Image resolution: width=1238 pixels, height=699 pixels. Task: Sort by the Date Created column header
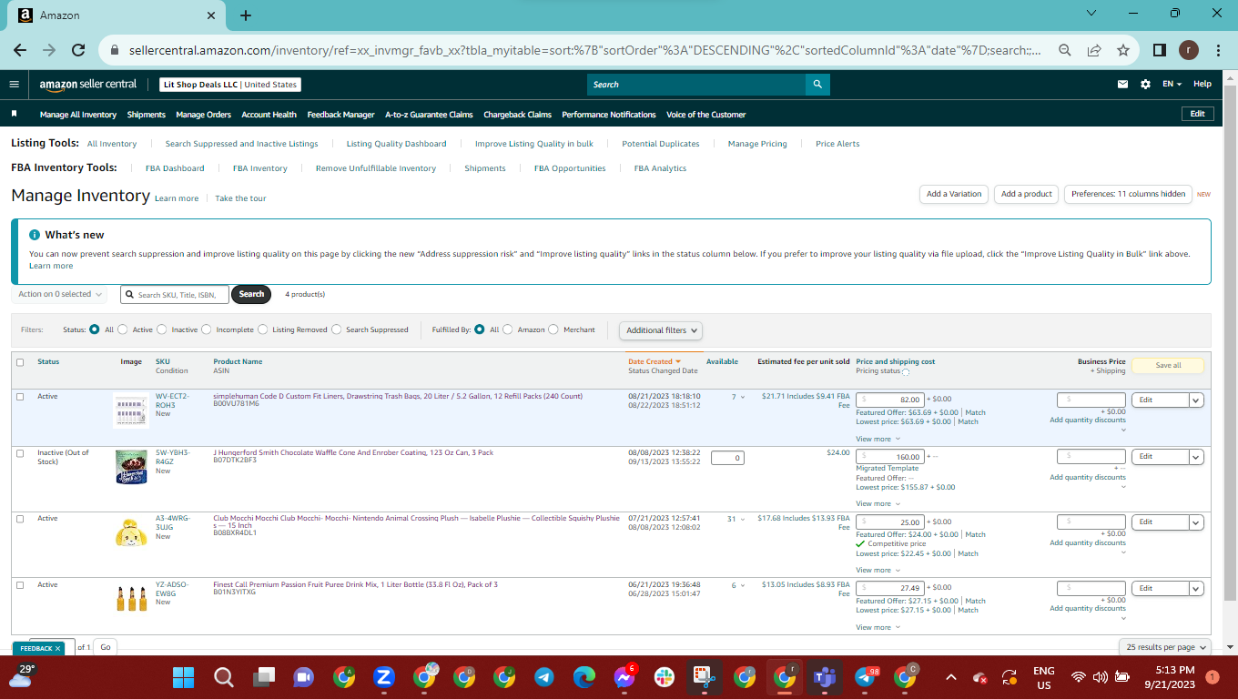coord(655,361)
